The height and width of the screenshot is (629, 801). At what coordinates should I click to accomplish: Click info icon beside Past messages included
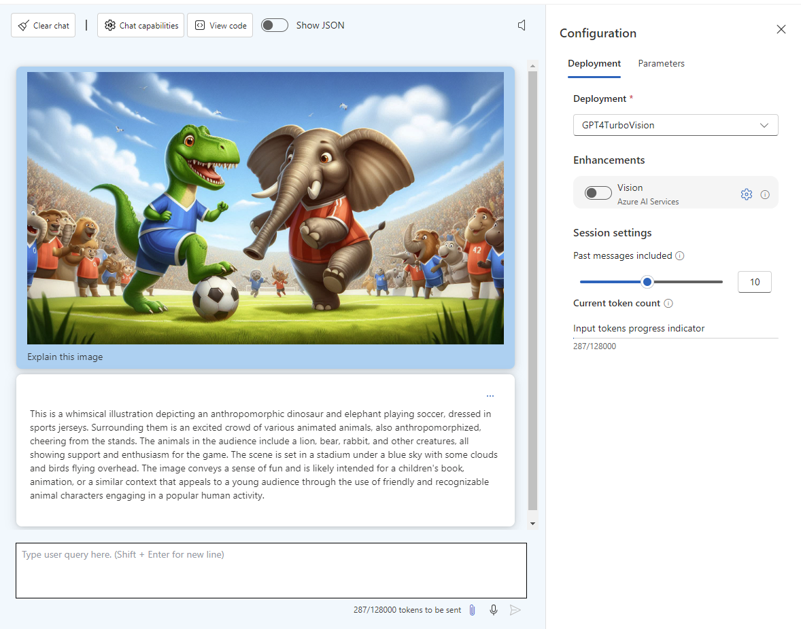click(680, 256)
